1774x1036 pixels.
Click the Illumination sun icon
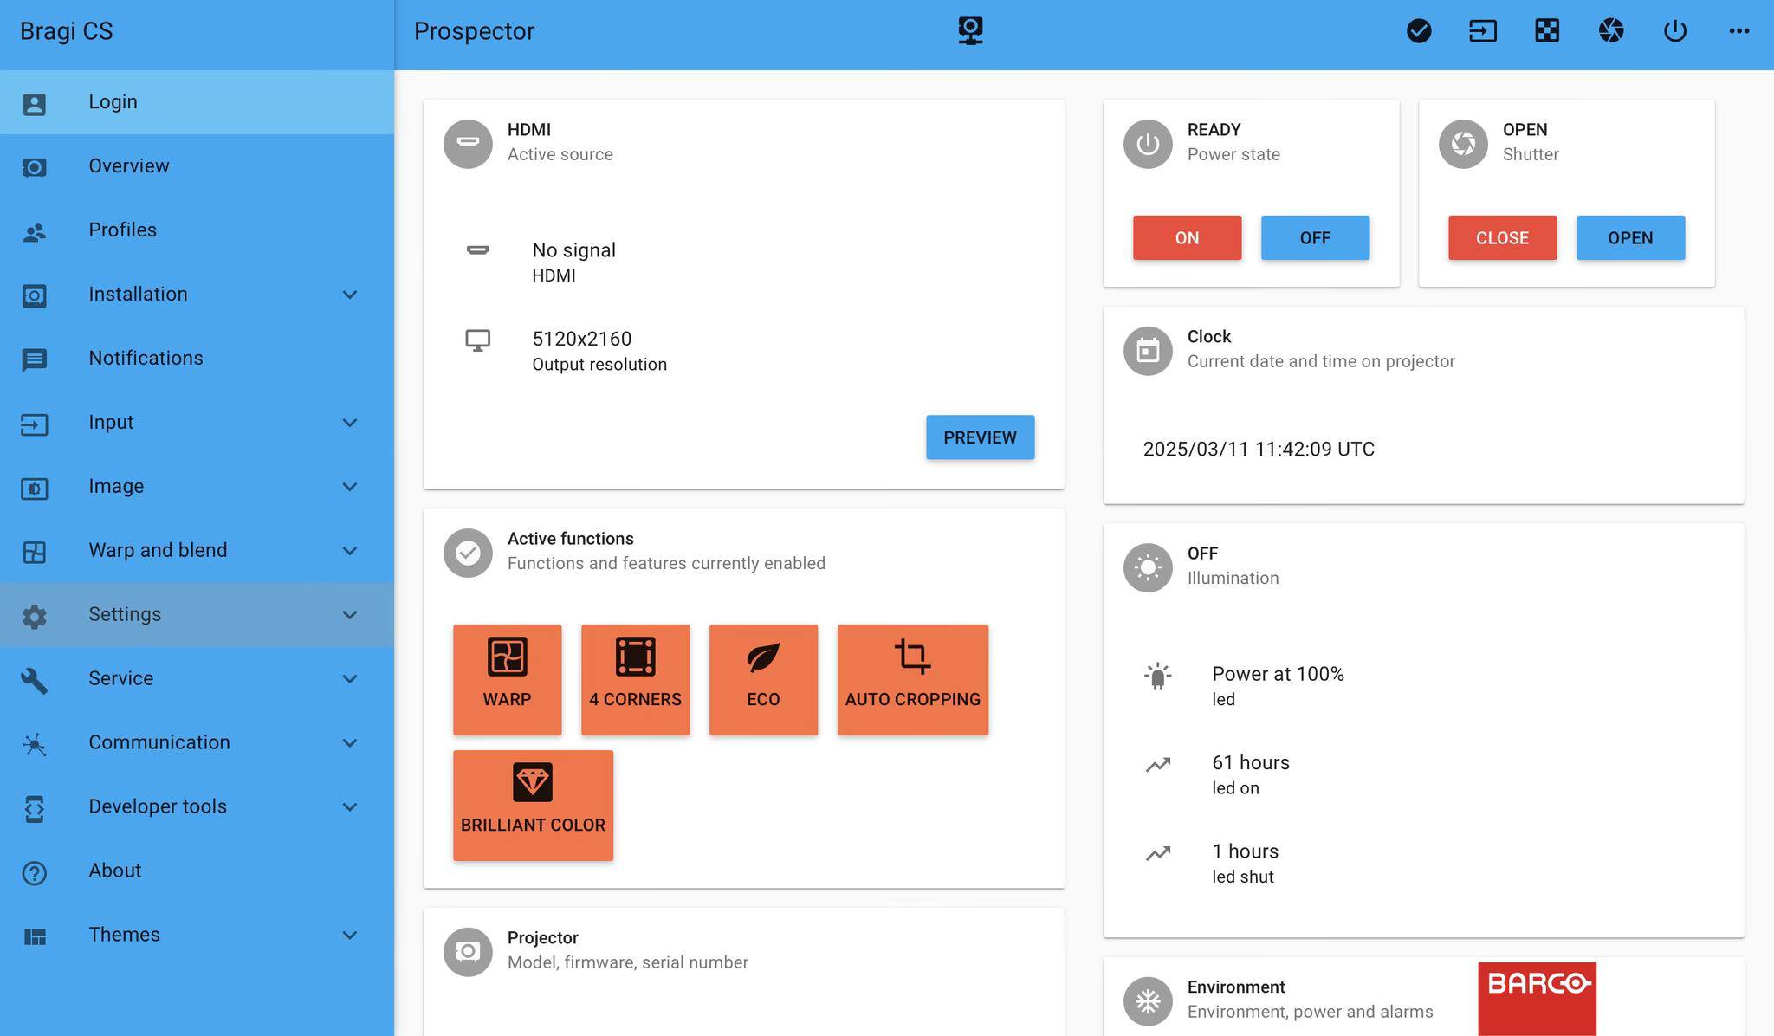(x=1148, y=567)
